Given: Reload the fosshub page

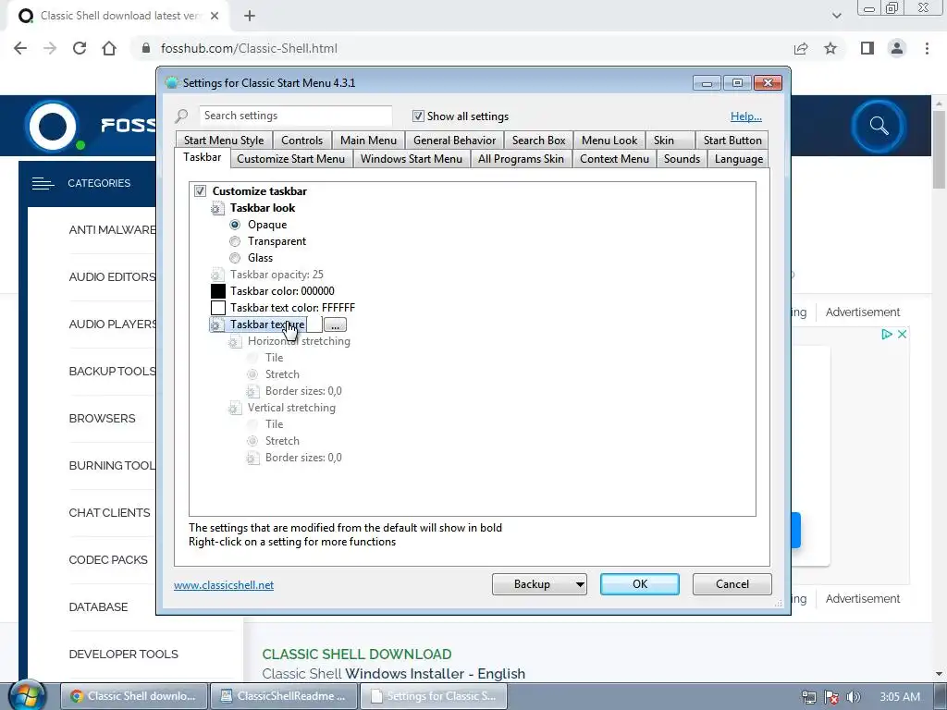Looking at the screenshot, I should (x=80, y=48).
